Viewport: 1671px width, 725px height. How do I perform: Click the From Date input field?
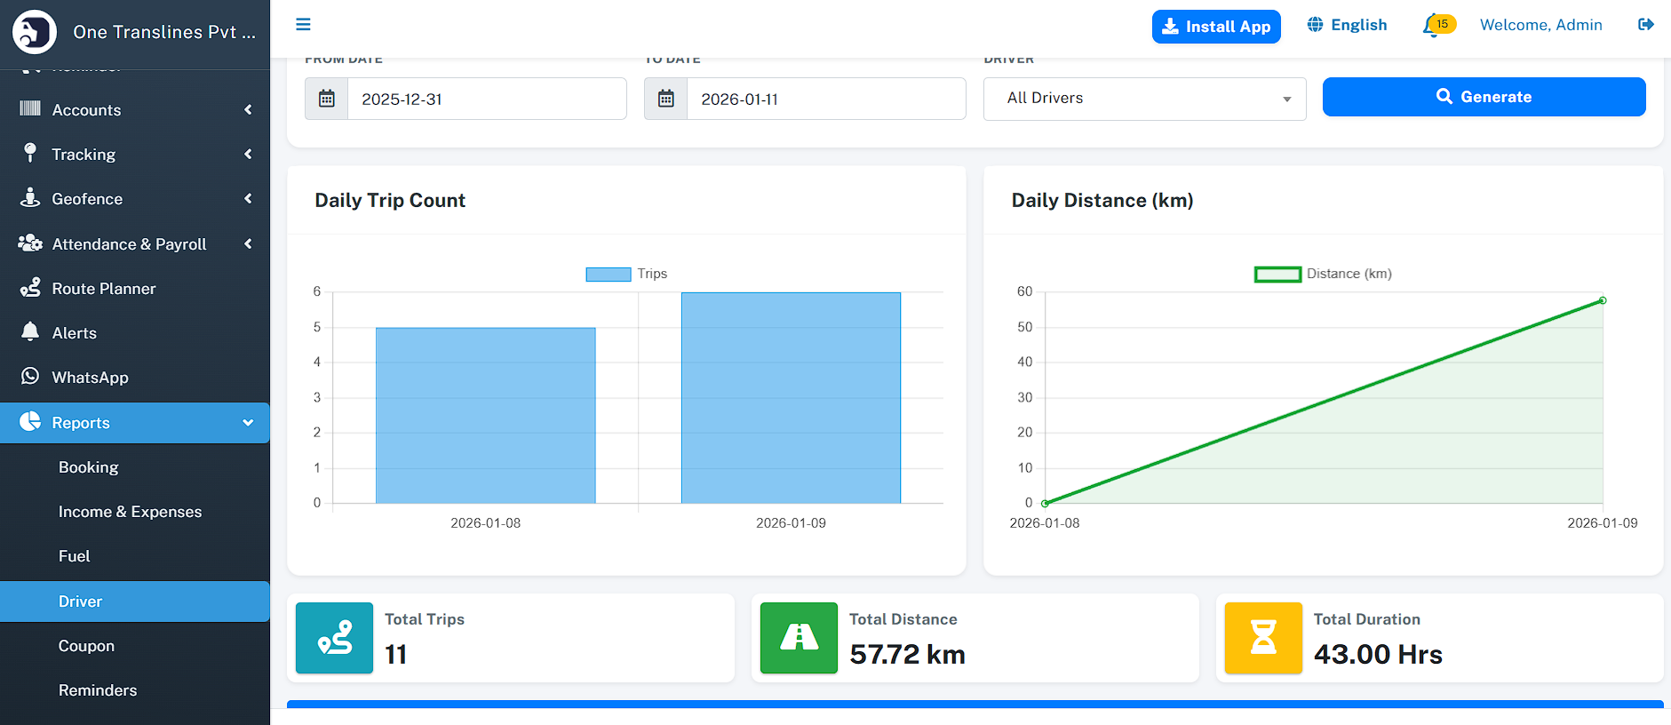click(487, 99)
